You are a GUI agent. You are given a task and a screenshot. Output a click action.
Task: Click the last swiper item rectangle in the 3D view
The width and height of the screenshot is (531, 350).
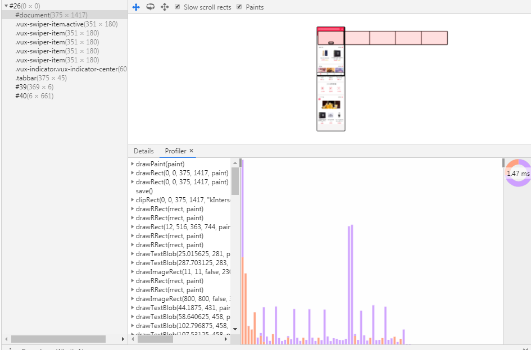pos(434,38)
